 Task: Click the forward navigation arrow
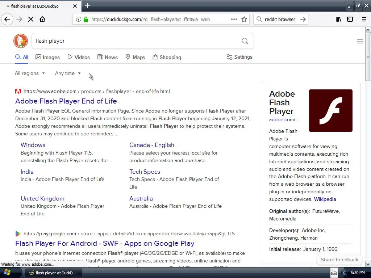click(20, 19)
